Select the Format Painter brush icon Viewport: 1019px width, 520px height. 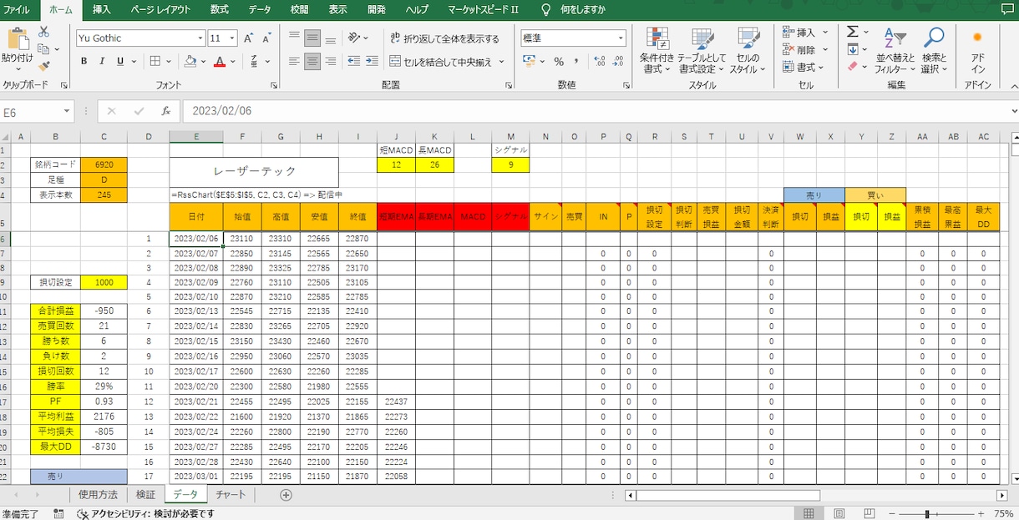[43, 65]
